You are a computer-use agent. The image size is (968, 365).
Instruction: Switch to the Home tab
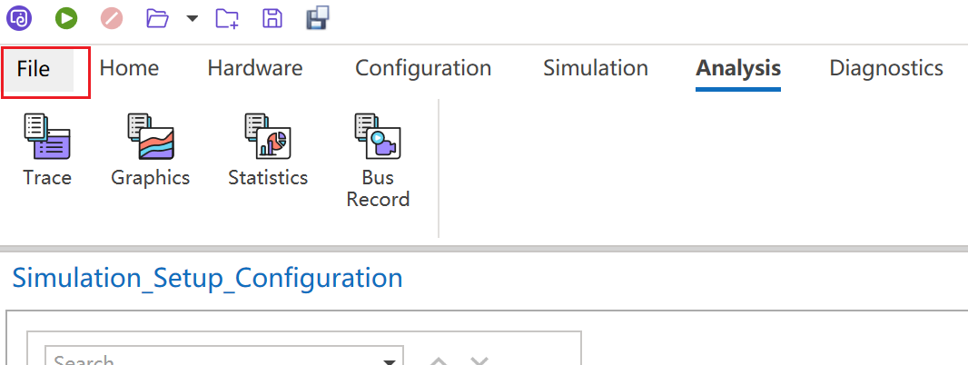click(x=129, y=68)
